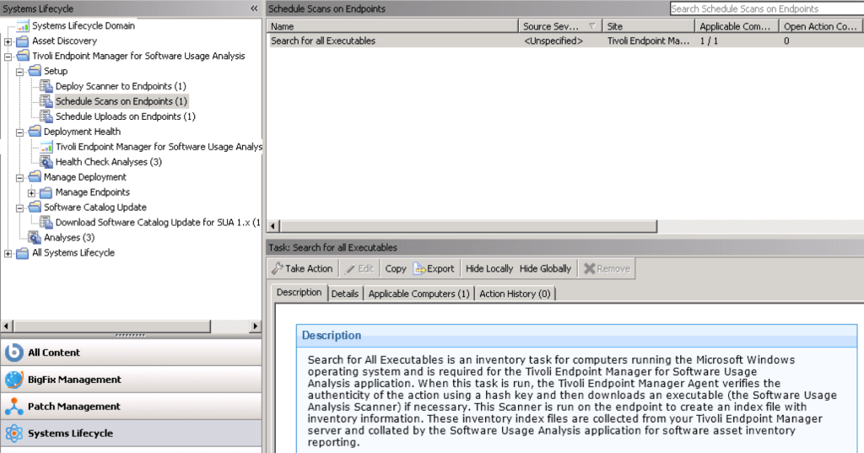Image resolution: width=864 pixels, height=453 pixels.
Task: Switch to the Details tab
Action: click(344, 294)
